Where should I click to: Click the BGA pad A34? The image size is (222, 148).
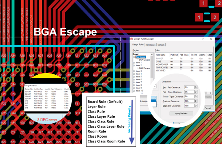(105, 55)
